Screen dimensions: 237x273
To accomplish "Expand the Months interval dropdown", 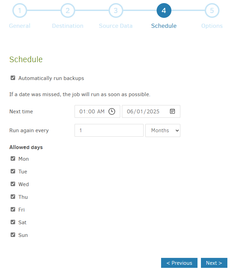I will tap(163, 130).
